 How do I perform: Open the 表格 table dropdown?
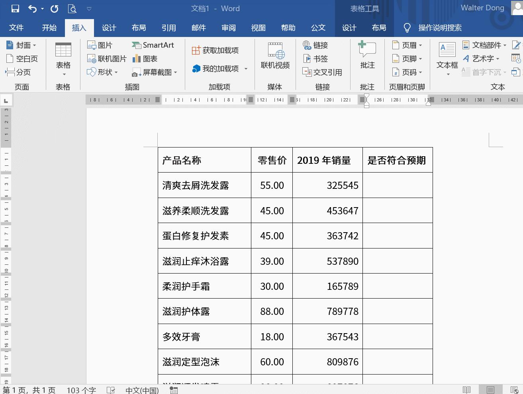[63, 59]
